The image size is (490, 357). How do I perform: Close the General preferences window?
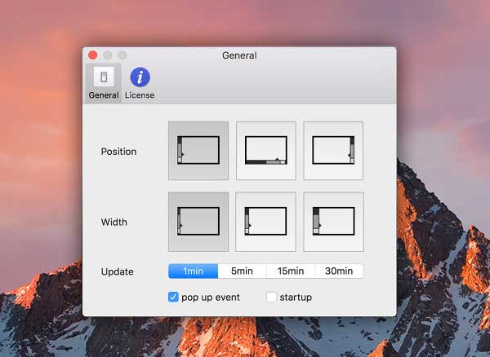click(93, 55)
